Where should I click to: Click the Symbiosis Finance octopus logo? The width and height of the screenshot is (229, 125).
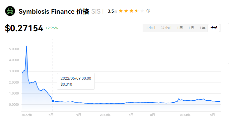(x=10, y=11)
